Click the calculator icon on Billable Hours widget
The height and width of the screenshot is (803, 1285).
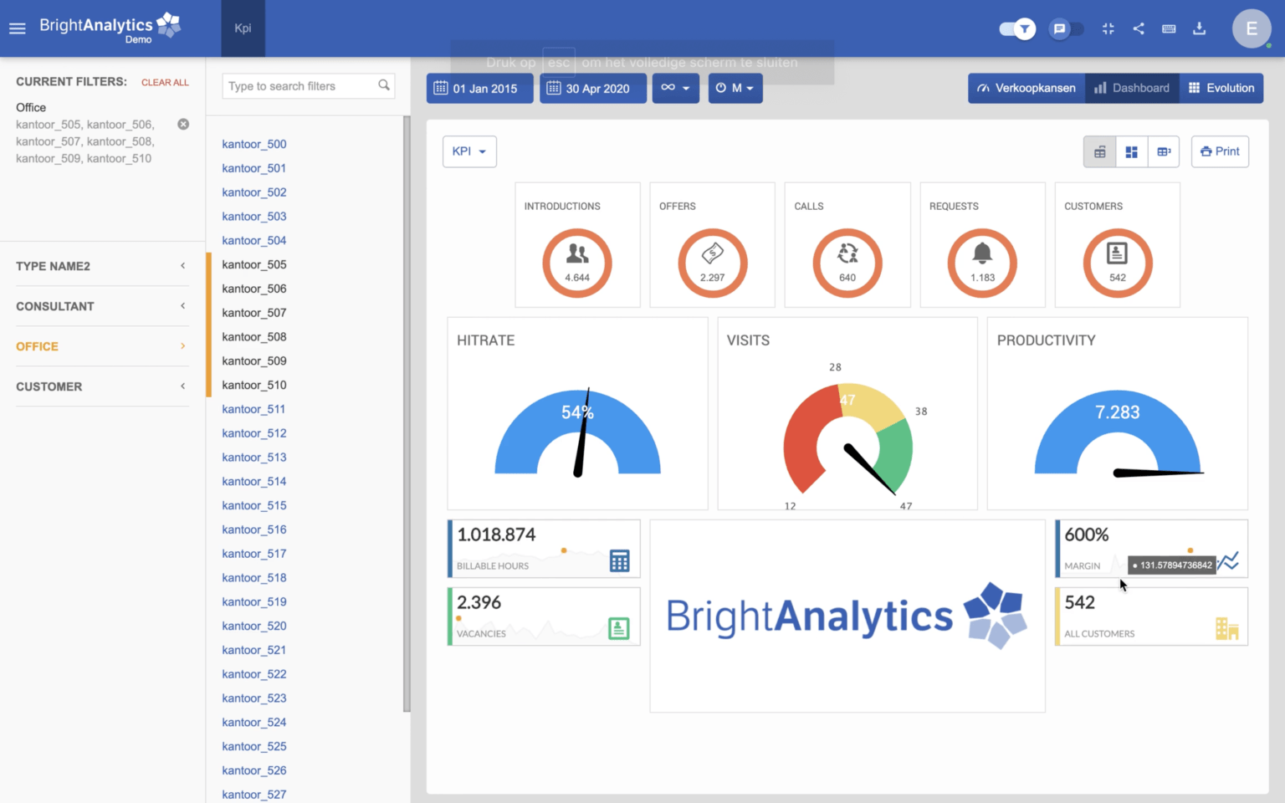[619, 560]
